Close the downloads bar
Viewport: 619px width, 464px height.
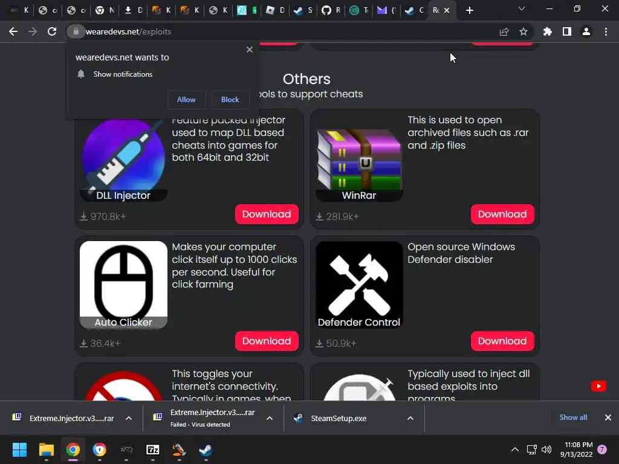point(608,417)
